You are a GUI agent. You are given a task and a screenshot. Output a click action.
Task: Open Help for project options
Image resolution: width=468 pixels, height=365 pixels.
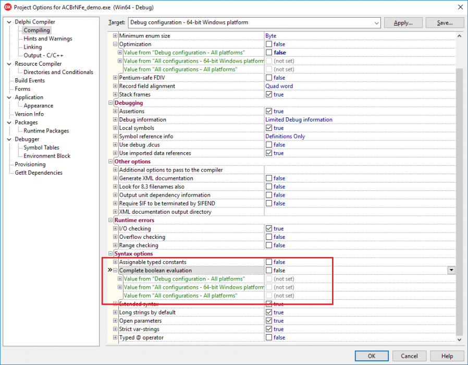pos(447,356)
